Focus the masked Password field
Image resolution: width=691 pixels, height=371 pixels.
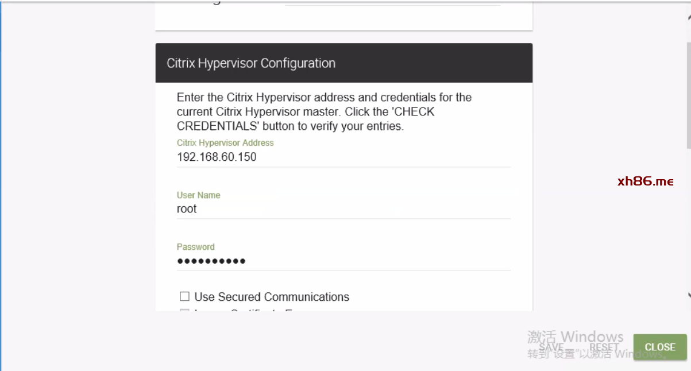(343, 261)
